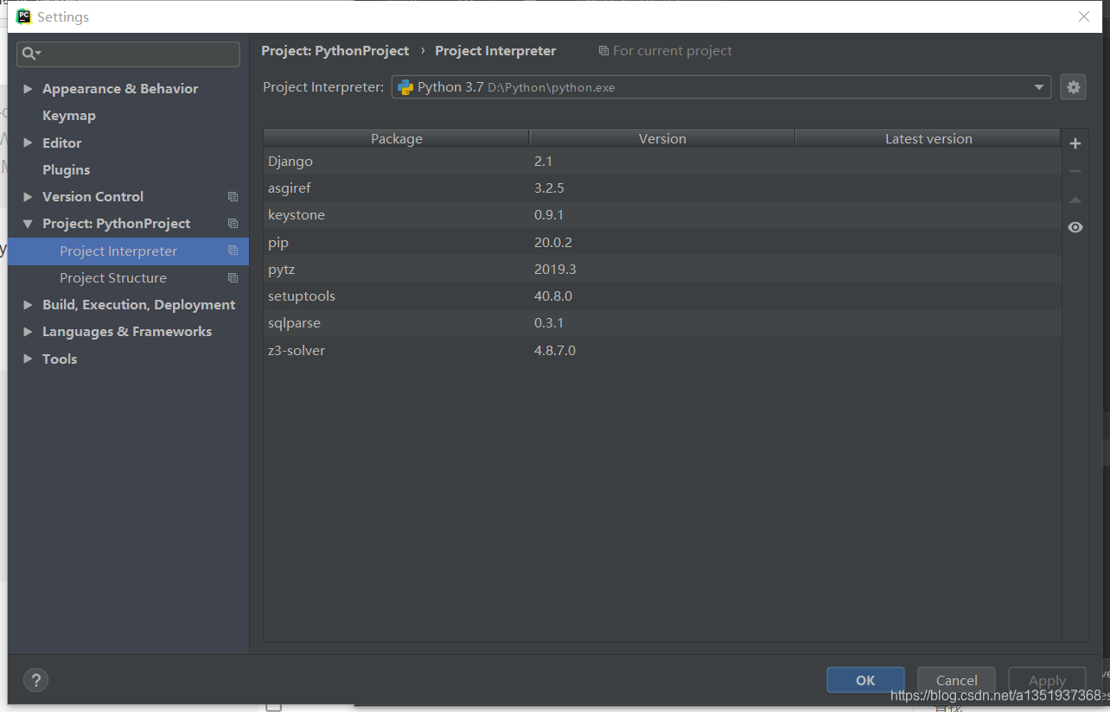Sort by Package column header

[x=396, y=138]
